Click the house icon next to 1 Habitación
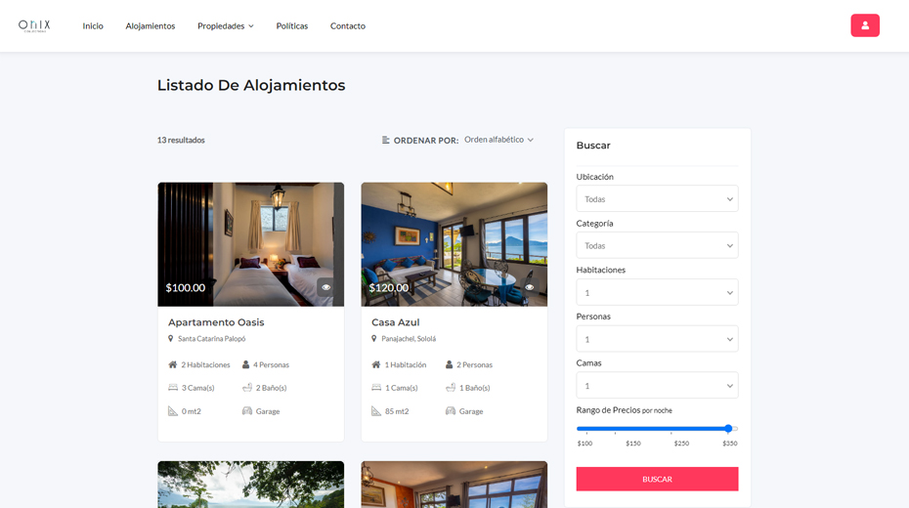Screen dimensions: 909x508 pos(376,364)
